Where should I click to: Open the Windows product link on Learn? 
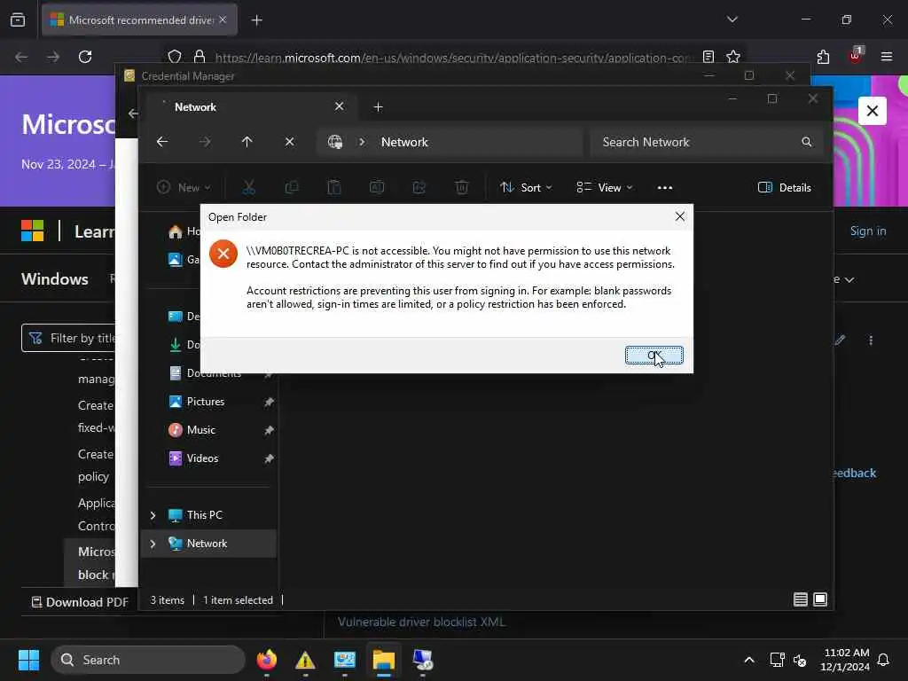pos(55,279)
